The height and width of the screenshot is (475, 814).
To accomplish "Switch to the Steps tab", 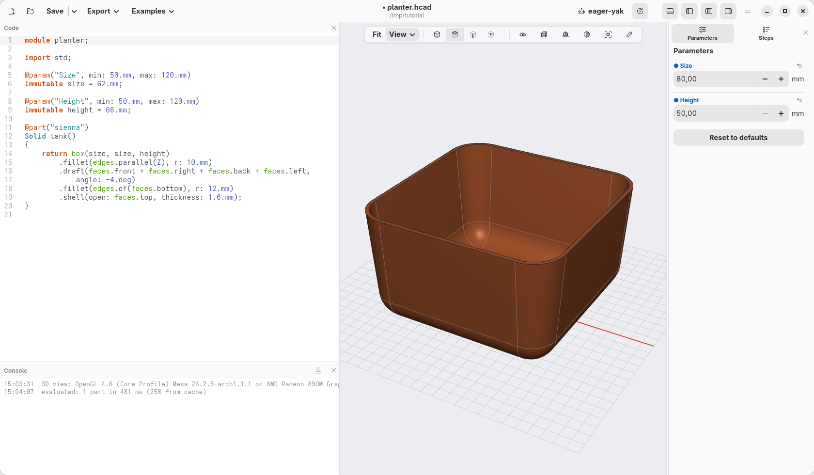I will [x=766, y=33].
